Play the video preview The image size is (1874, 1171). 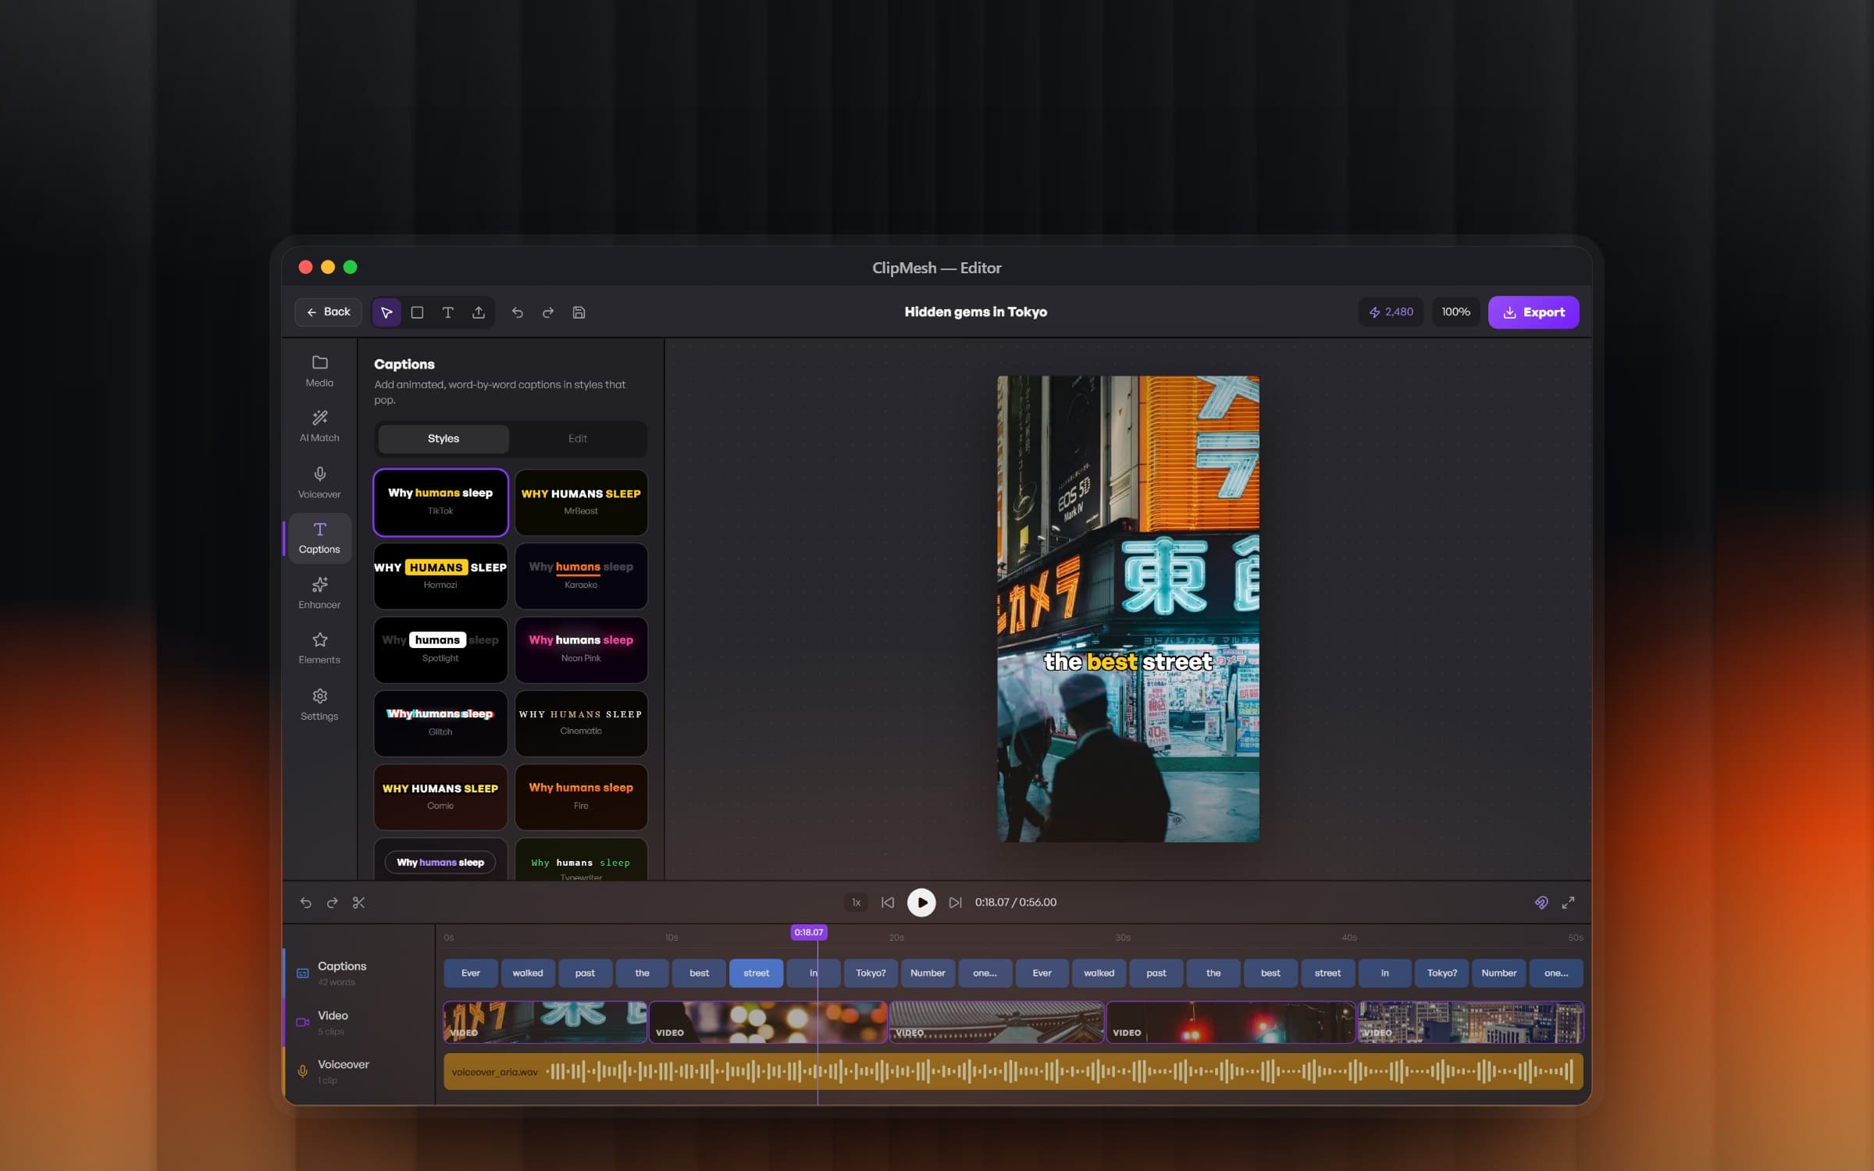(921, 902)
